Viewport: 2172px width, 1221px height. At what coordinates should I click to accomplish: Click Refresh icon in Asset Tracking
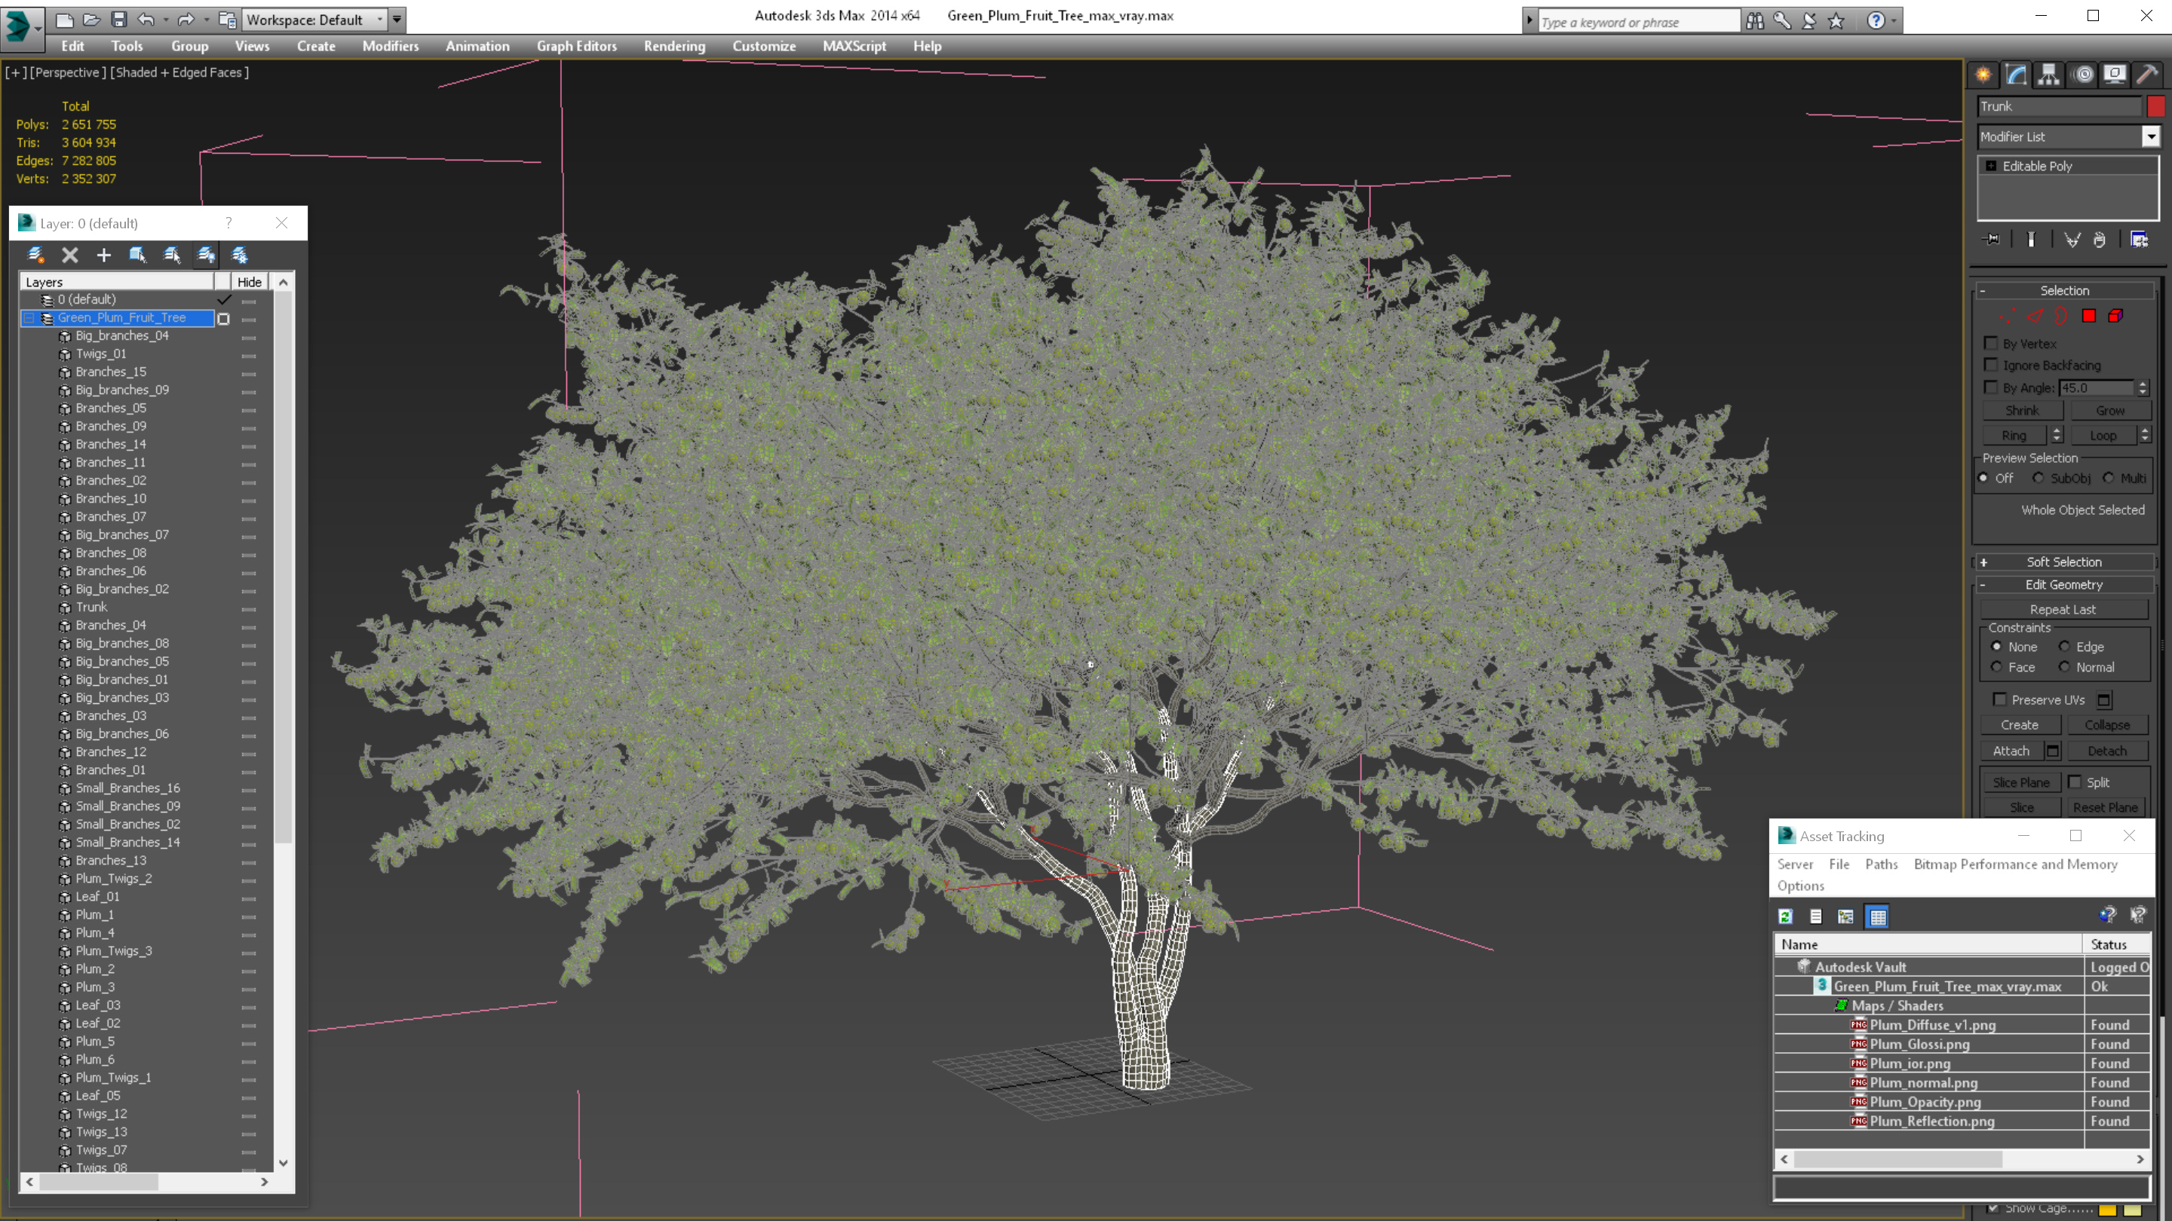coord(1786,917)
